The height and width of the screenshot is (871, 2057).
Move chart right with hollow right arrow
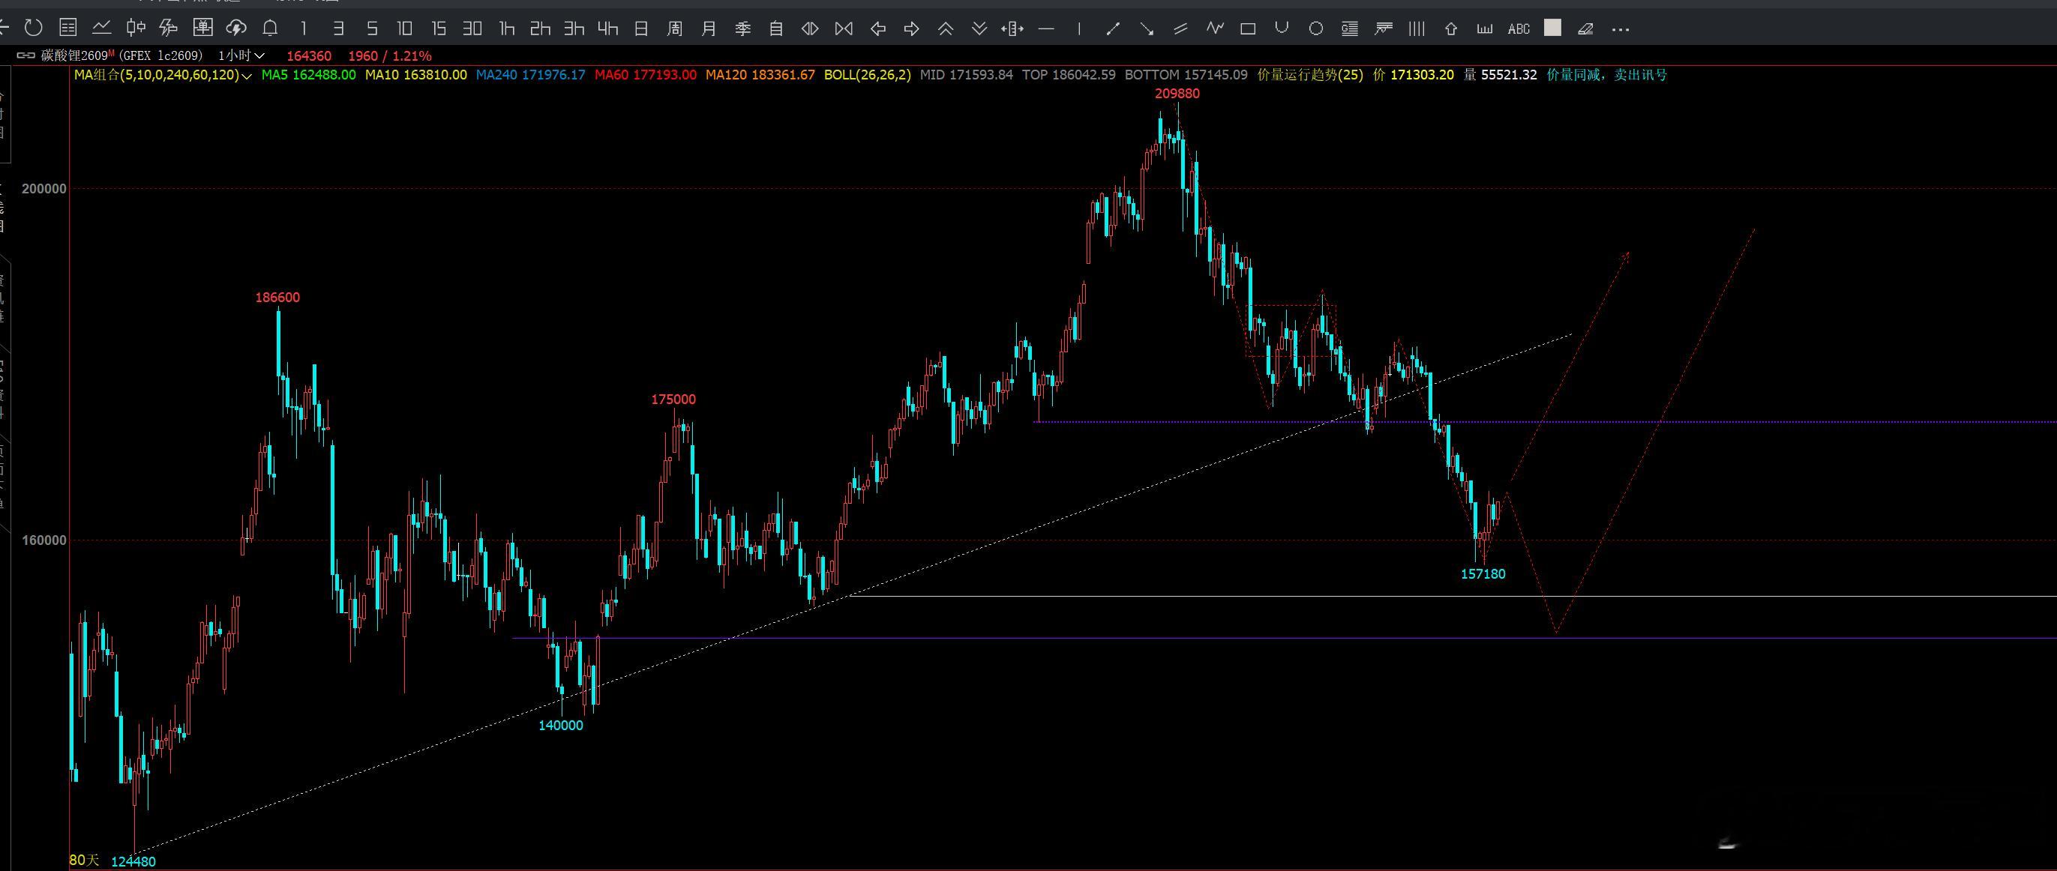click(x=911, y=28)
